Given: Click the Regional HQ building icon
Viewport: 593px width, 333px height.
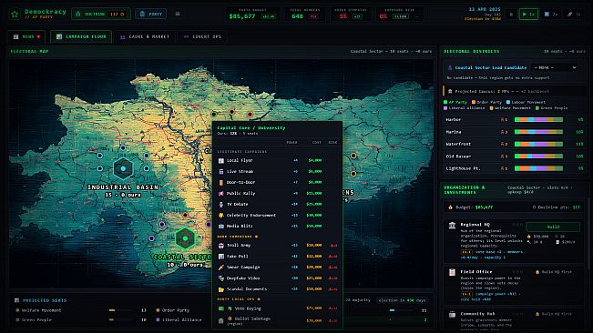Looking at the screenshot, I should pyautogui.click(x=452, y=226).
